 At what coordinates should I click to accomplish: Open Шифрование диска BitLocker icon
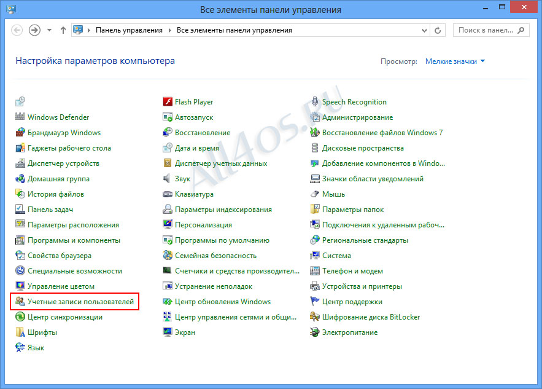pyautogui.click(x=315, y=316)
